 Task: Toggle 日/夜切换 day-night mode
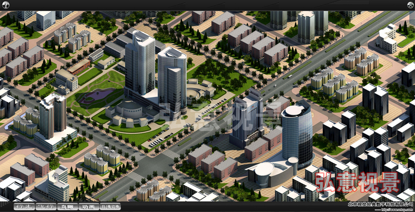(110, 207)
